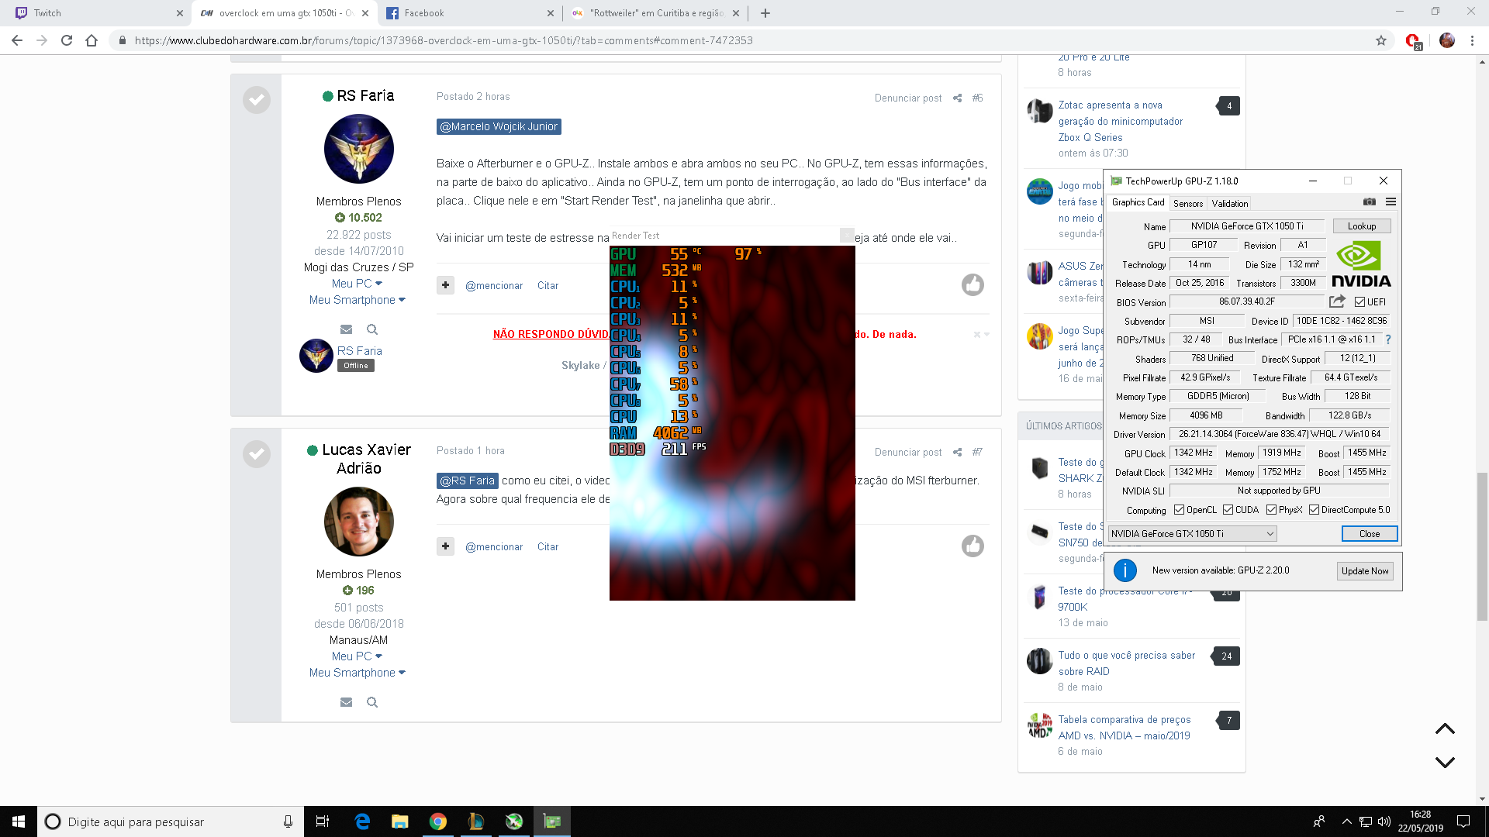
Task: Toggle DirectCompute 5.0 checkbox
Action: click(x=1314, y=510)
